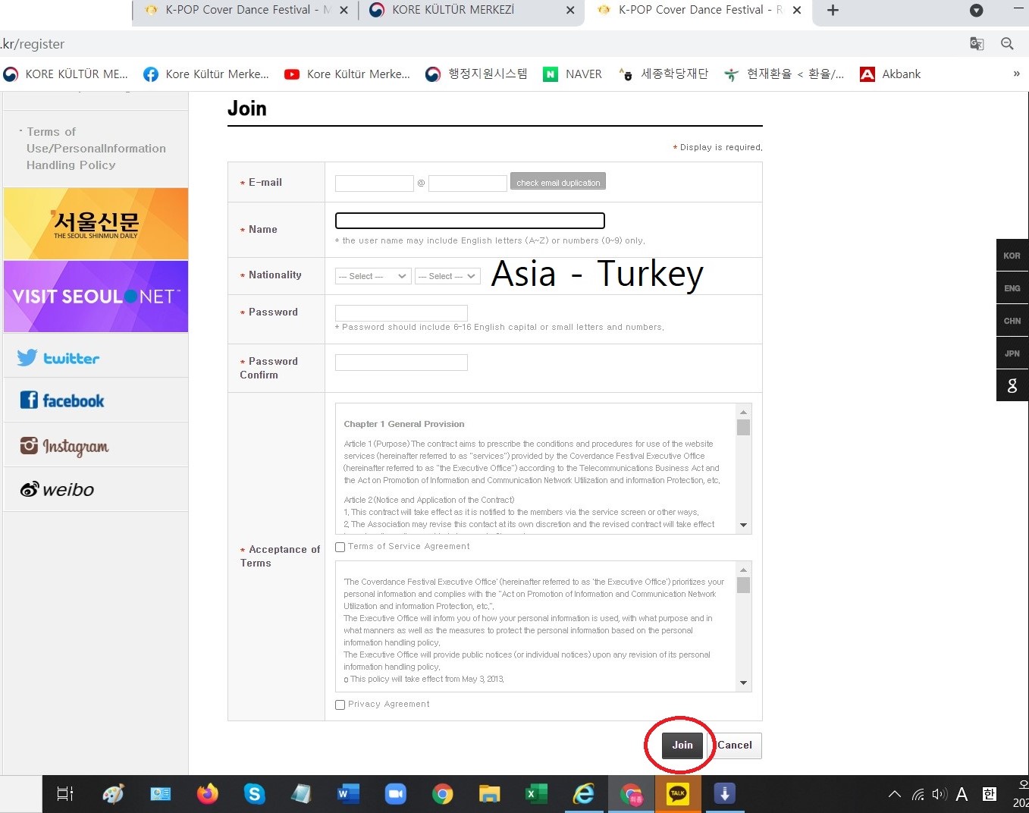Open Google Chrome taskbar icon
1029x813 pixels.
tap(442, 794)
